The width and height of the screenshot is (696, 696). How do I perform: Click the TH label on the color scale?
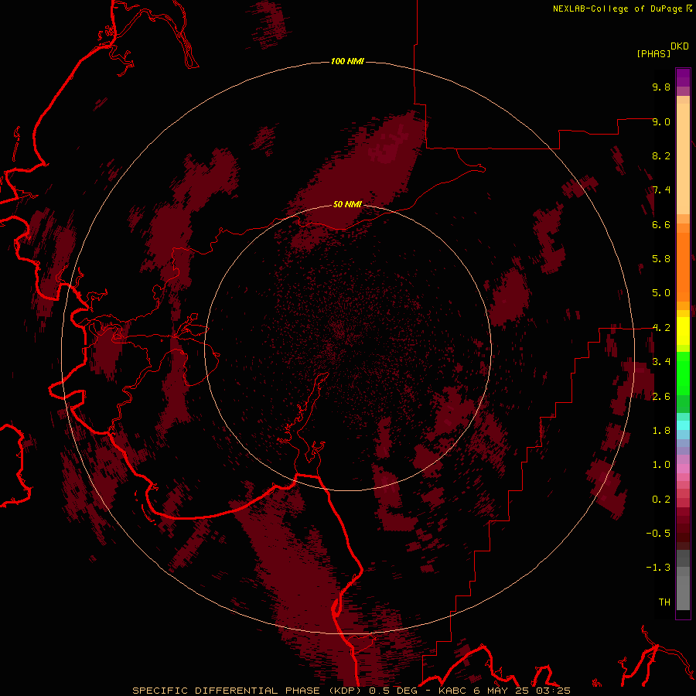coord(664,602)
